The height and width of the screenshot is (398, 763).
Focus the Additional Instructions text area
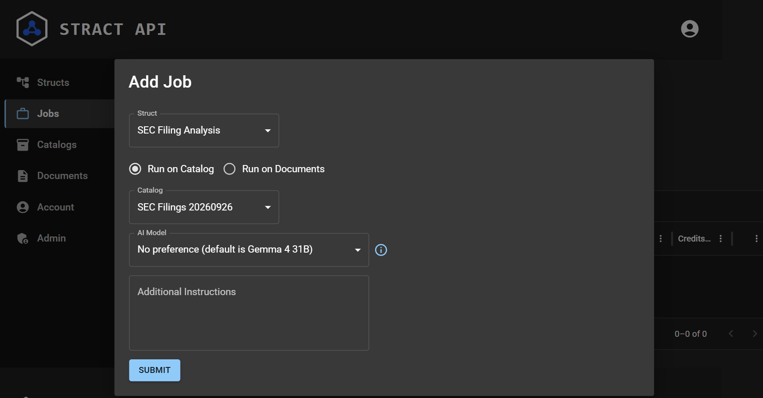(x=249, y=313)
